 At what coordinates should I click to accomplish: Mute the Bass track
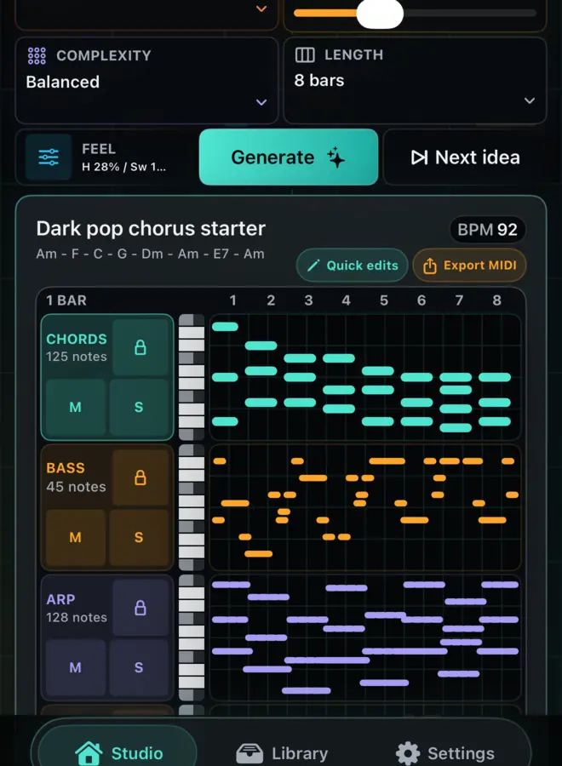75,537
